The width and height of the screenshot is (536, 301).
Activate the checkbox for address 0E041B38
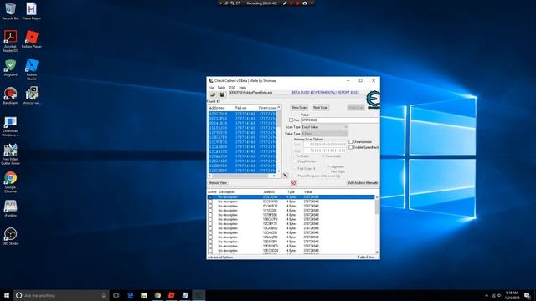coord(210,207)
